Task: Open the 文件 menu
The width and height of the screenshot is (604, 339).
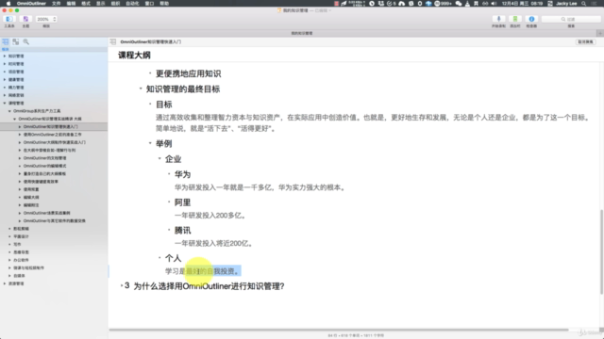Action: point(57,4)
